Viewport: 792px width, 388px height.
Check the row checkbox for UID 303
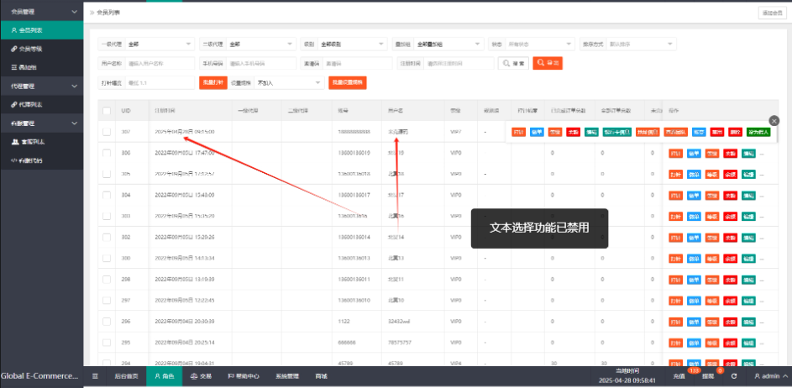coord(107,216)
